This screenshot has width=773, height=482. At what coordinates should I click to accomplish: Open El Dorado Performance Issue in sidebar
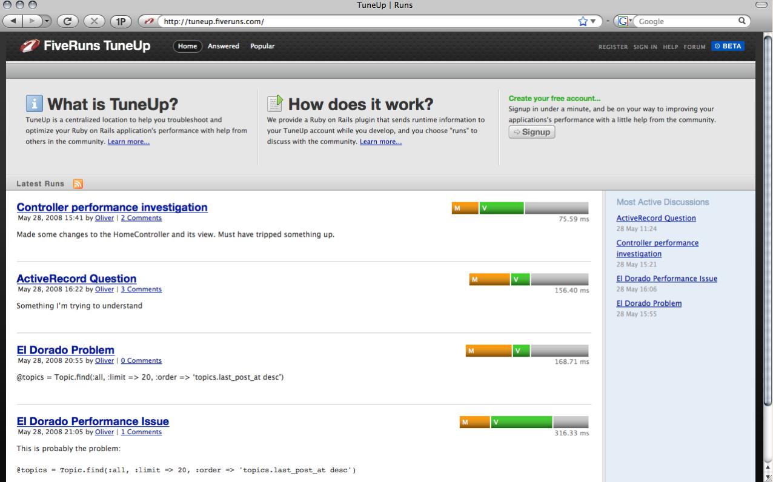pyautogui.click(x=666, y=279)
